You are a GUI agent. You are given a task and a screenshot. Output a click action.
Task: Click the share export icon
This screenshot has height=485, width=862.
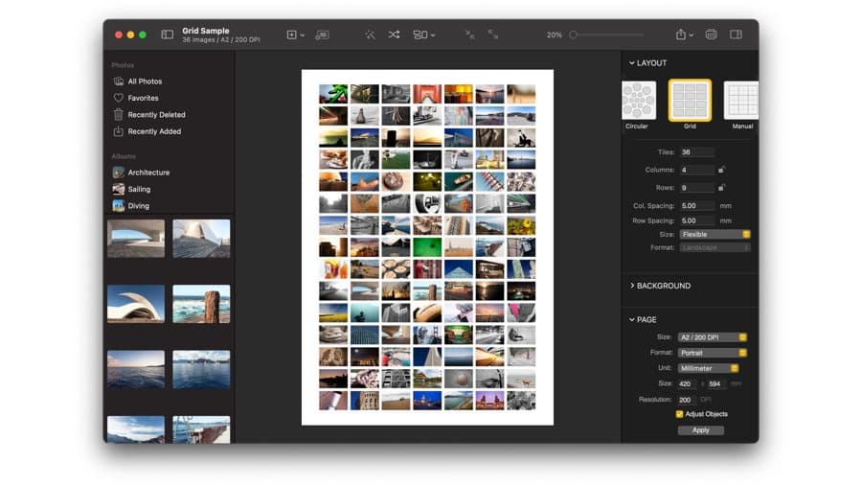[x=681, y=35]
